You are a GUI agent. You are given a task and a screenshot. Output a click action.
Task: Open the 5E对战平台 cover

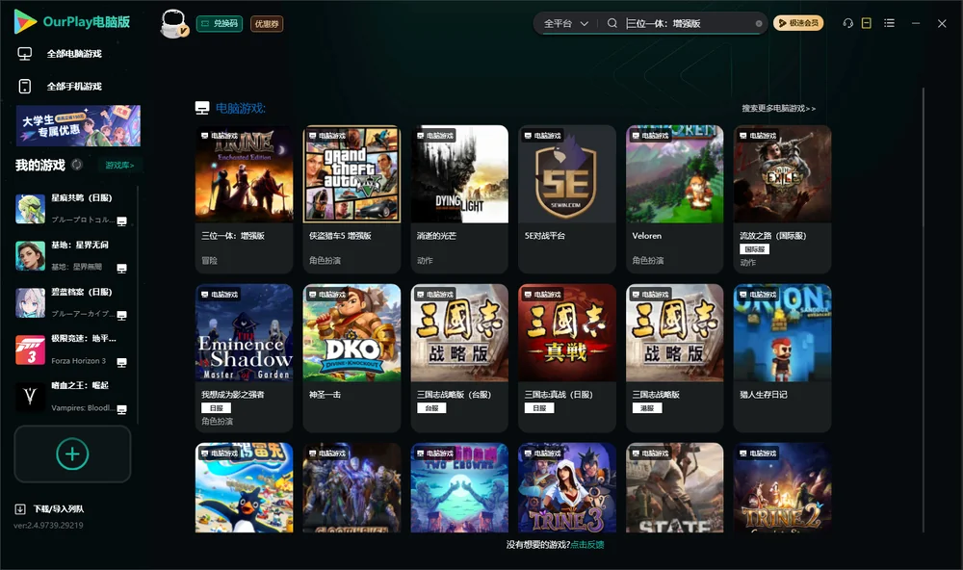click(567, 174)
